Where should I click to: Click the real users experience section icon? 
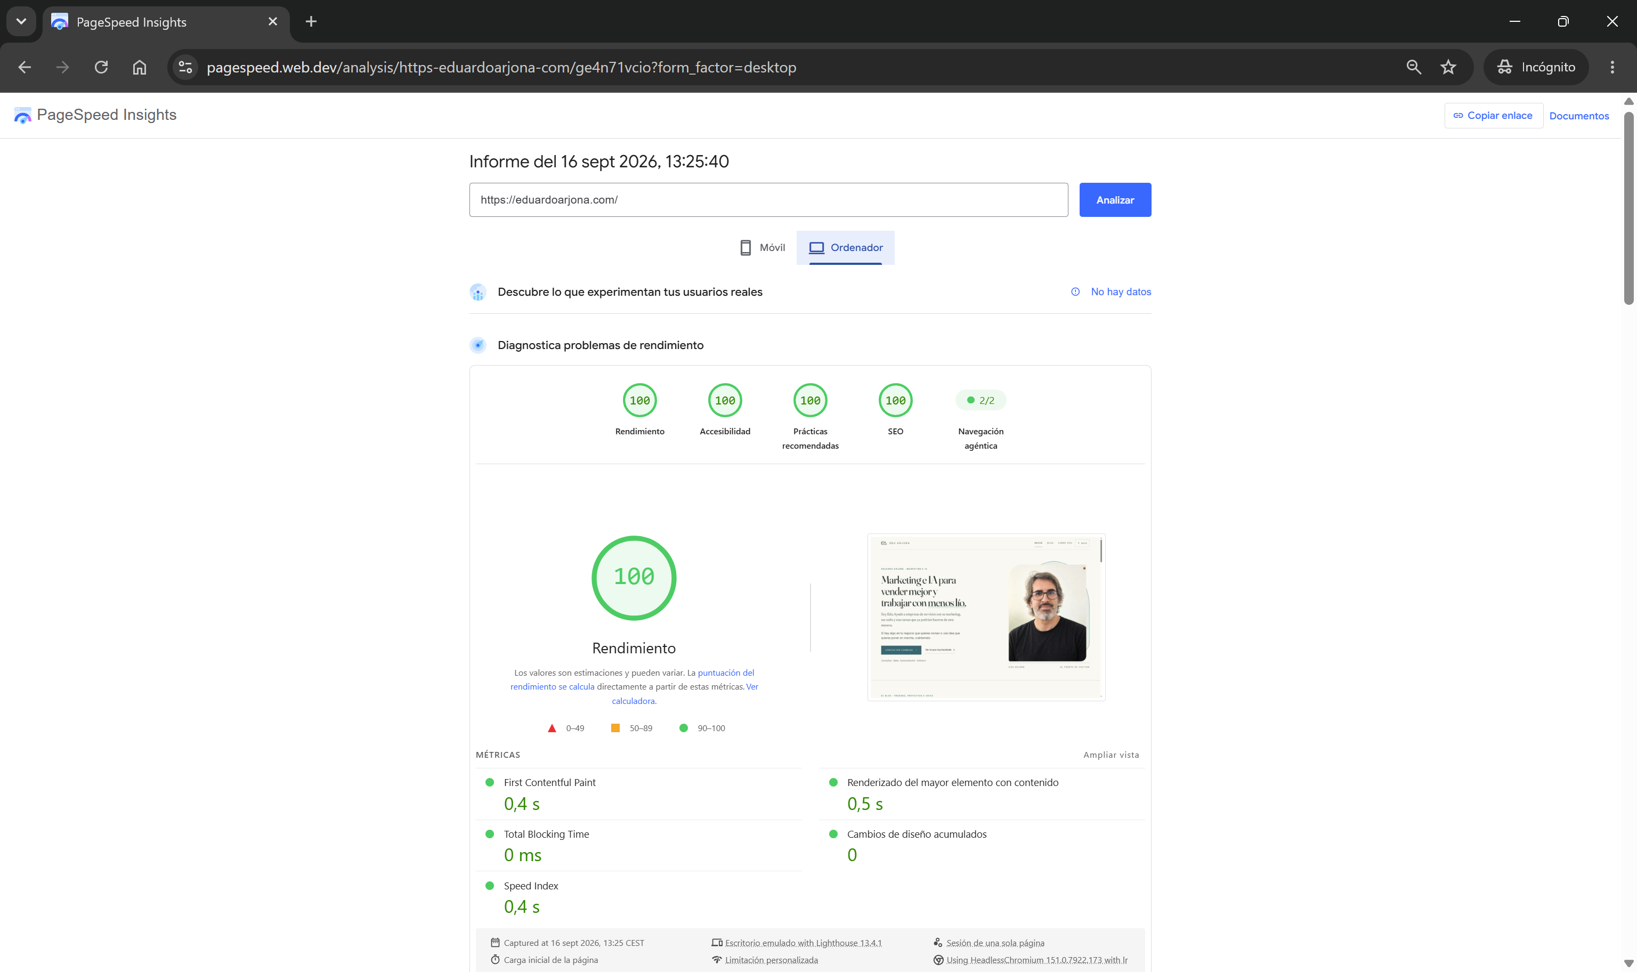[x=478, y=292]
